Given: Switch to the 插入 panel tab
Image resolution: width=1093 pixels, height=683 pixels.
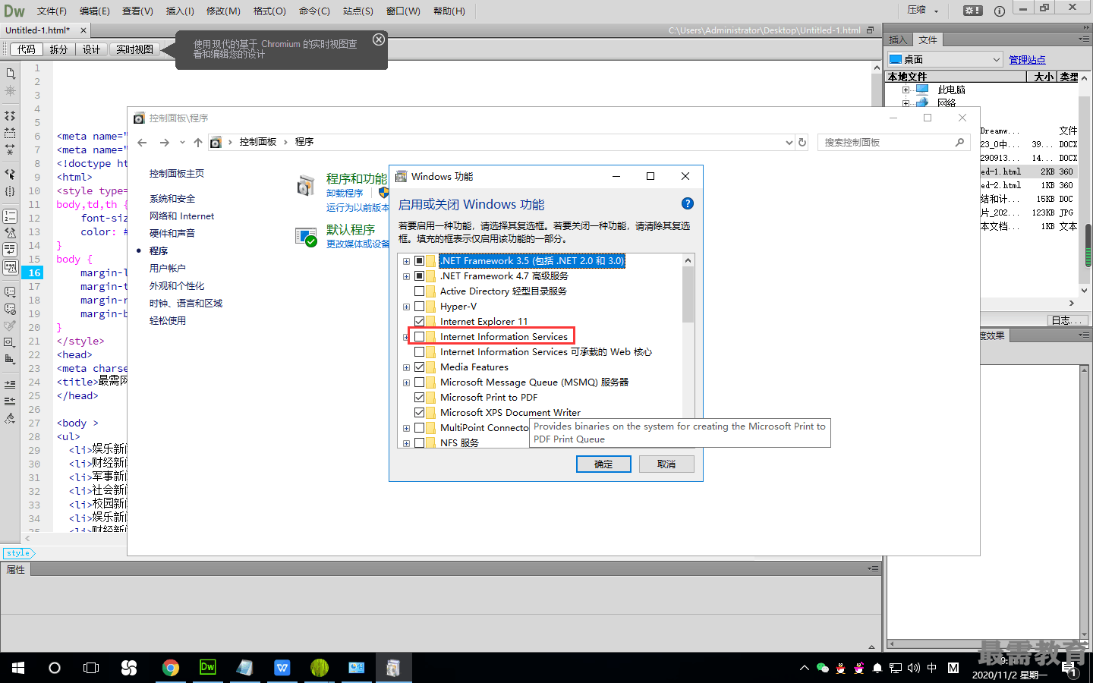Looking at the screenshot, I should 898,39.
